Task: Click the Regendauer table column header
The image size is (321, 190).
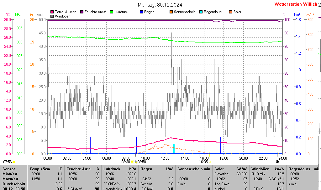Action: point(299,169)
